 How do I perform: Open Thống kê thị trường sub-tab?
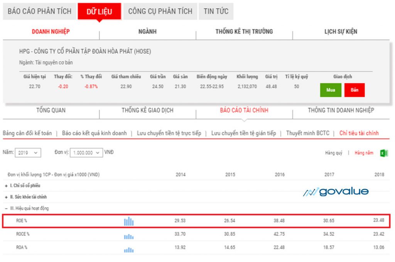[244, 32]
